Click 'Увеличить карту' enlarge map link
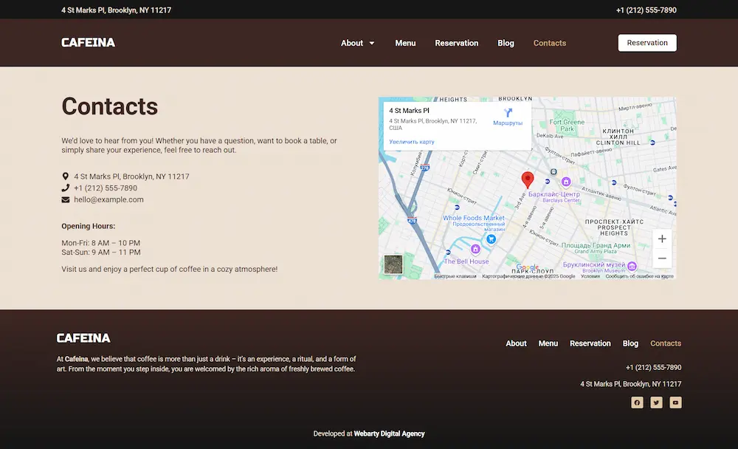 [411, 142]
